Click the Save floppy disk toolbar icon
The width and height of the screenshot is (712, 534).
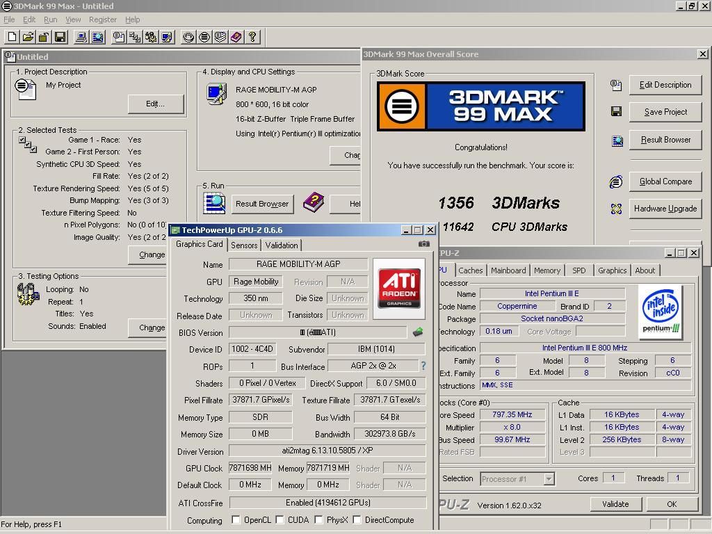click(x=60, y=37)
